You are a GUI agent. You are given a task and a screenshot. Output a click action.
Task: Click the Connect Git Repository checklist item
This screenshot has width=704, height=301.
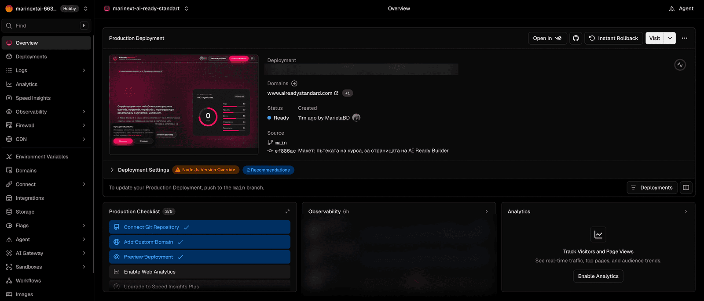tap(200, 227)
